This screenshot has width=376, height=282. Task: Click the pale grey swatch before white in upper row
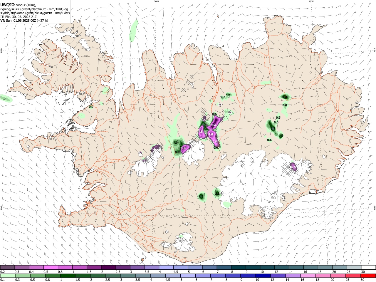pos(354,267)
